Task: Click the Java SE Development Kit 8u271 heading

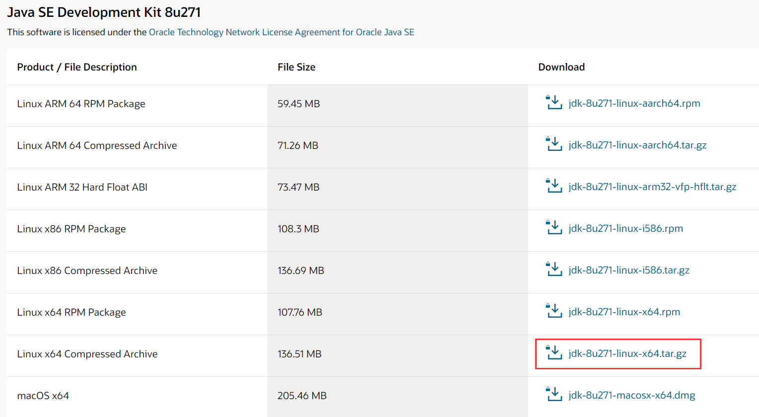Action: (104, 12)
